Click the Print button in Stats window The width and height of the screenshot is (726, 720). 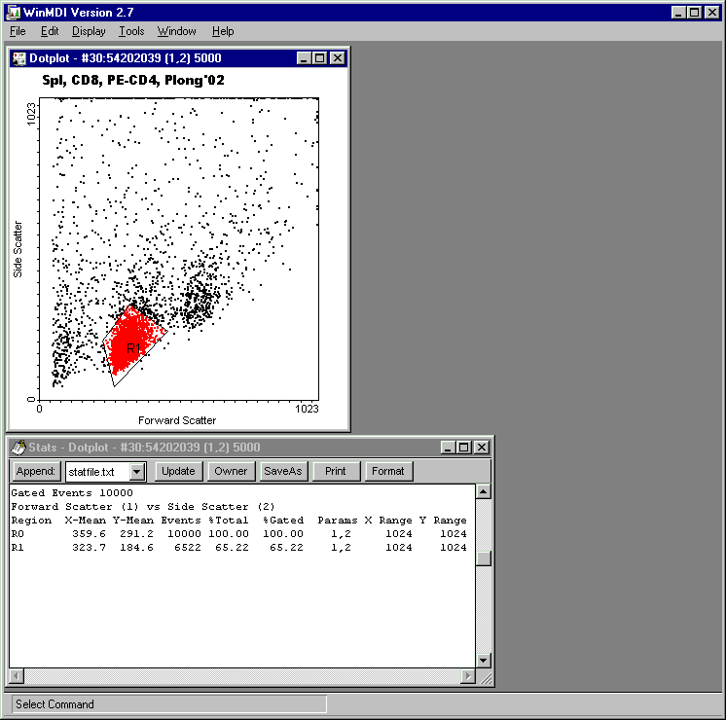point(335,471)
